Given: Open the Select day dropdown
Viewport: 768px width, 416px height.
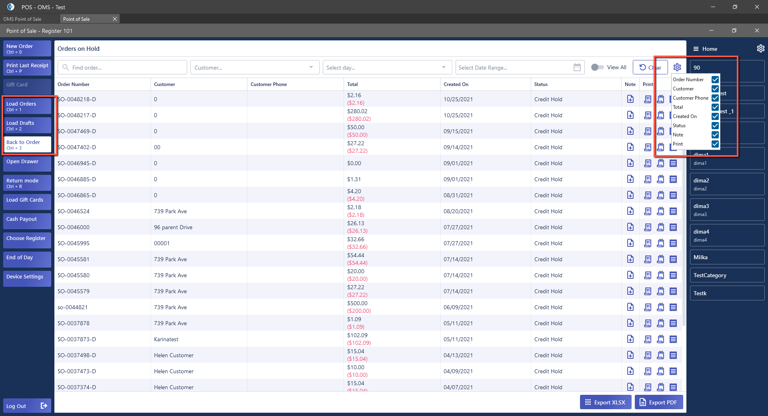Looking at the screenshot, I should [444, 68].
